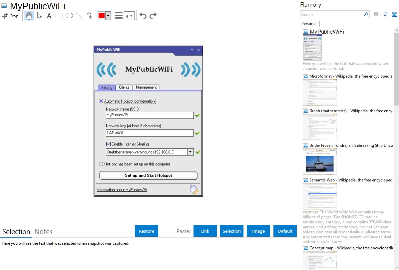Close the MyPublicWifi dialog

pos(199,50)
